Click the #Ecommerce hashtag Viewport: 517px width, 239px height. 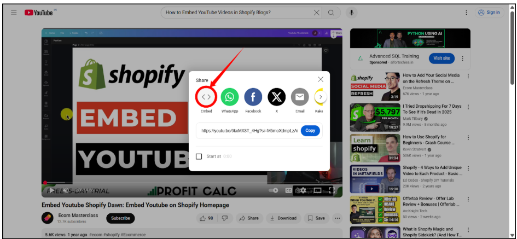tap(133, 235)
